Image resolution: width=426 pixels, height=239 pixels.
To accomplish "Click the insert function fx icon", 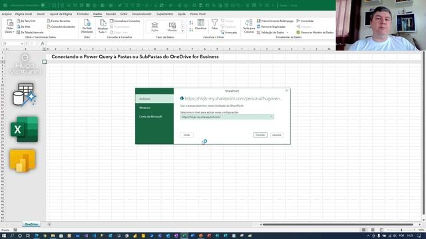I will (43, 44).
